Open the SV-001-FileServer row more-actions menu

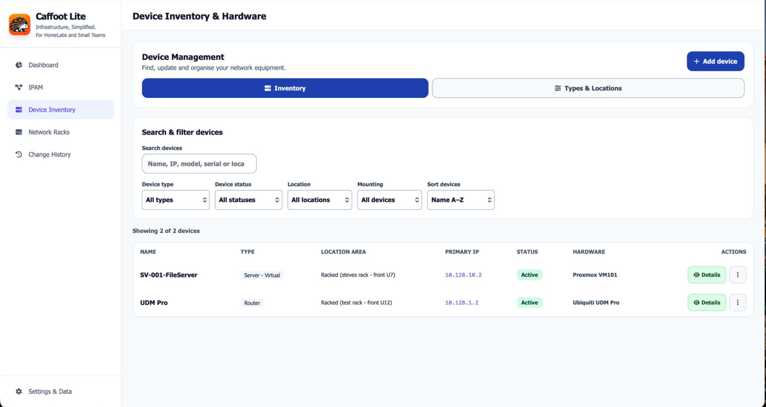click(x=738, y=275)
